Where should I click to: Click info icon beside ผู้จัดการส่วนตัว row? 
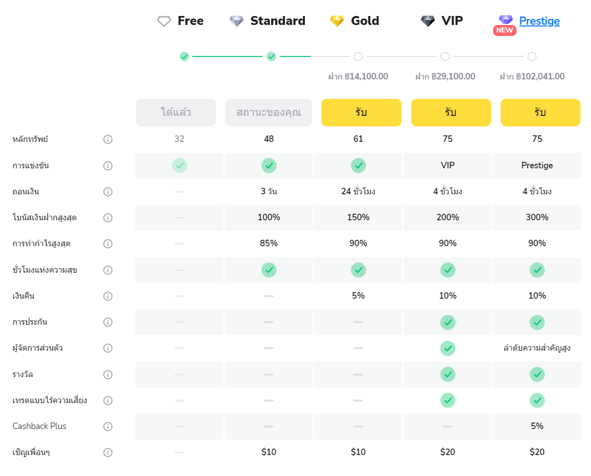point(107,348)
